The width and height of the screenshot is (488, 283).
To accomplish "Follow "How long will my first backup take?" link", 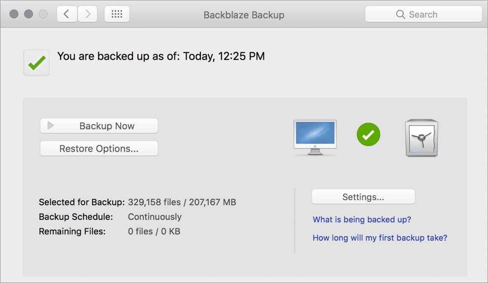I will (380, 238).
